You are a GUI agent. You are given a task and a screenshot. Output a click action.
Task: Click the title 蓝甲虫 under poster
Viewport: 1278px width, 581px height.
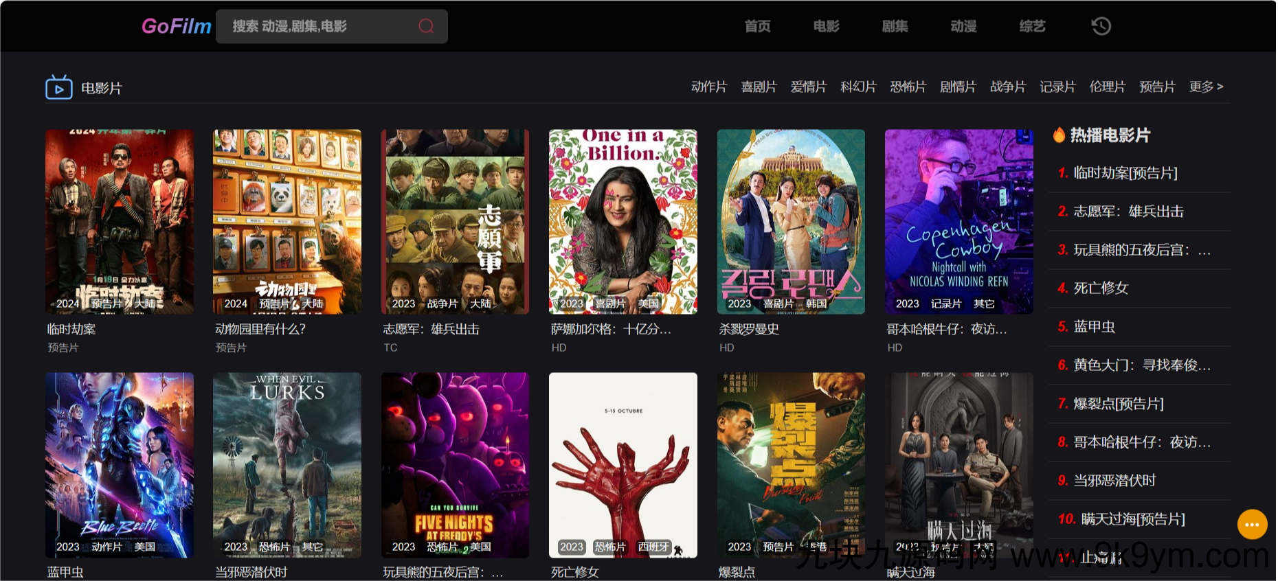65,572
